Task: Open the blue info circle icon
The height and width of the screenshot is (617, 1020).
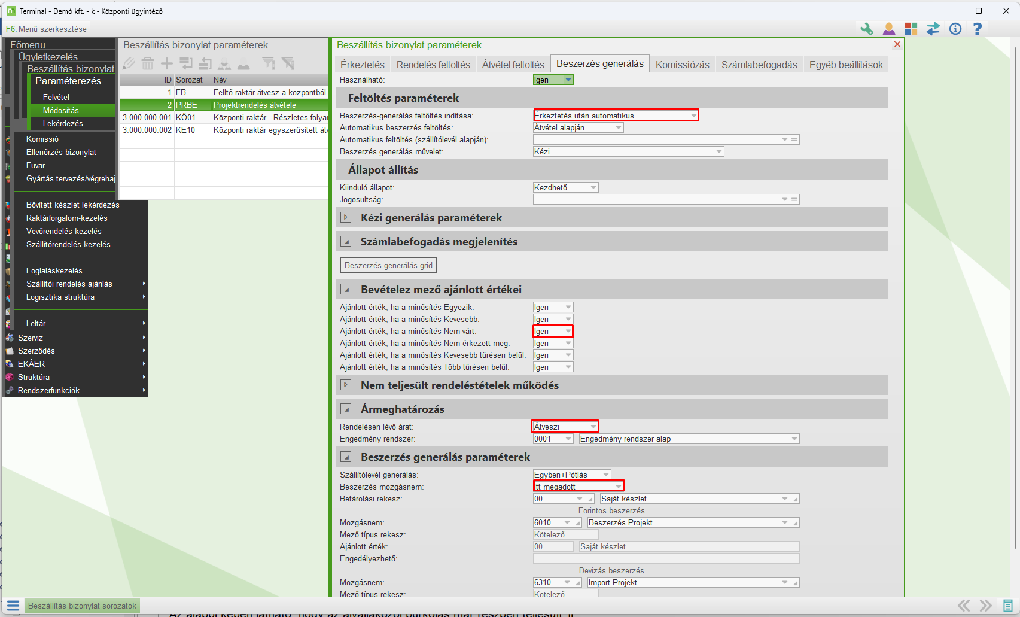Action: [955, 29]
